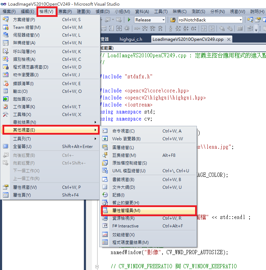Select 伺服器總管(V) menu entry
Image resolution: width=266 pixels, height=270 pixels.
[x=50, y=35]
